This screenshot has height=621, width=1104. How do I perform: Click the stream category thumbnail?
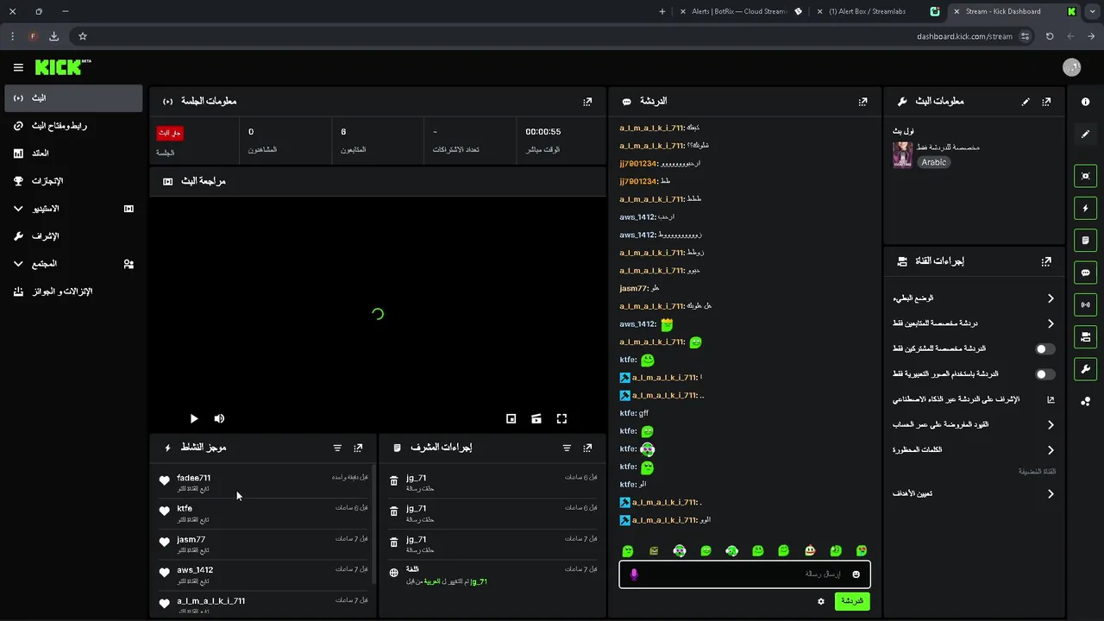pyautogui.click(x=902, y=155)
